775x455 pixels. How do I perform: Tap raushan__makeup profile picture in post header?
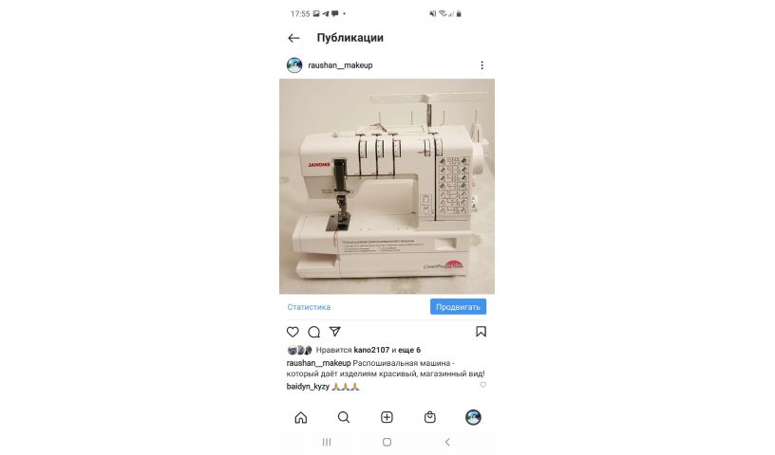point(294,65)
